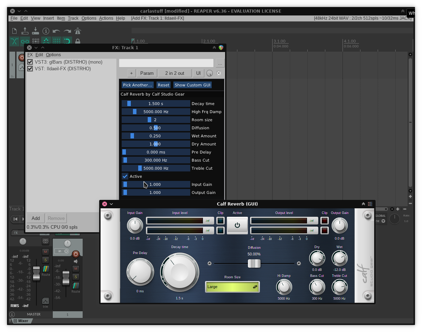Image resolution: width=422 pixels, height=332 pixels.
Task: Click the Diffusion horizontal slider handle
Action: (x=254, y=263)
